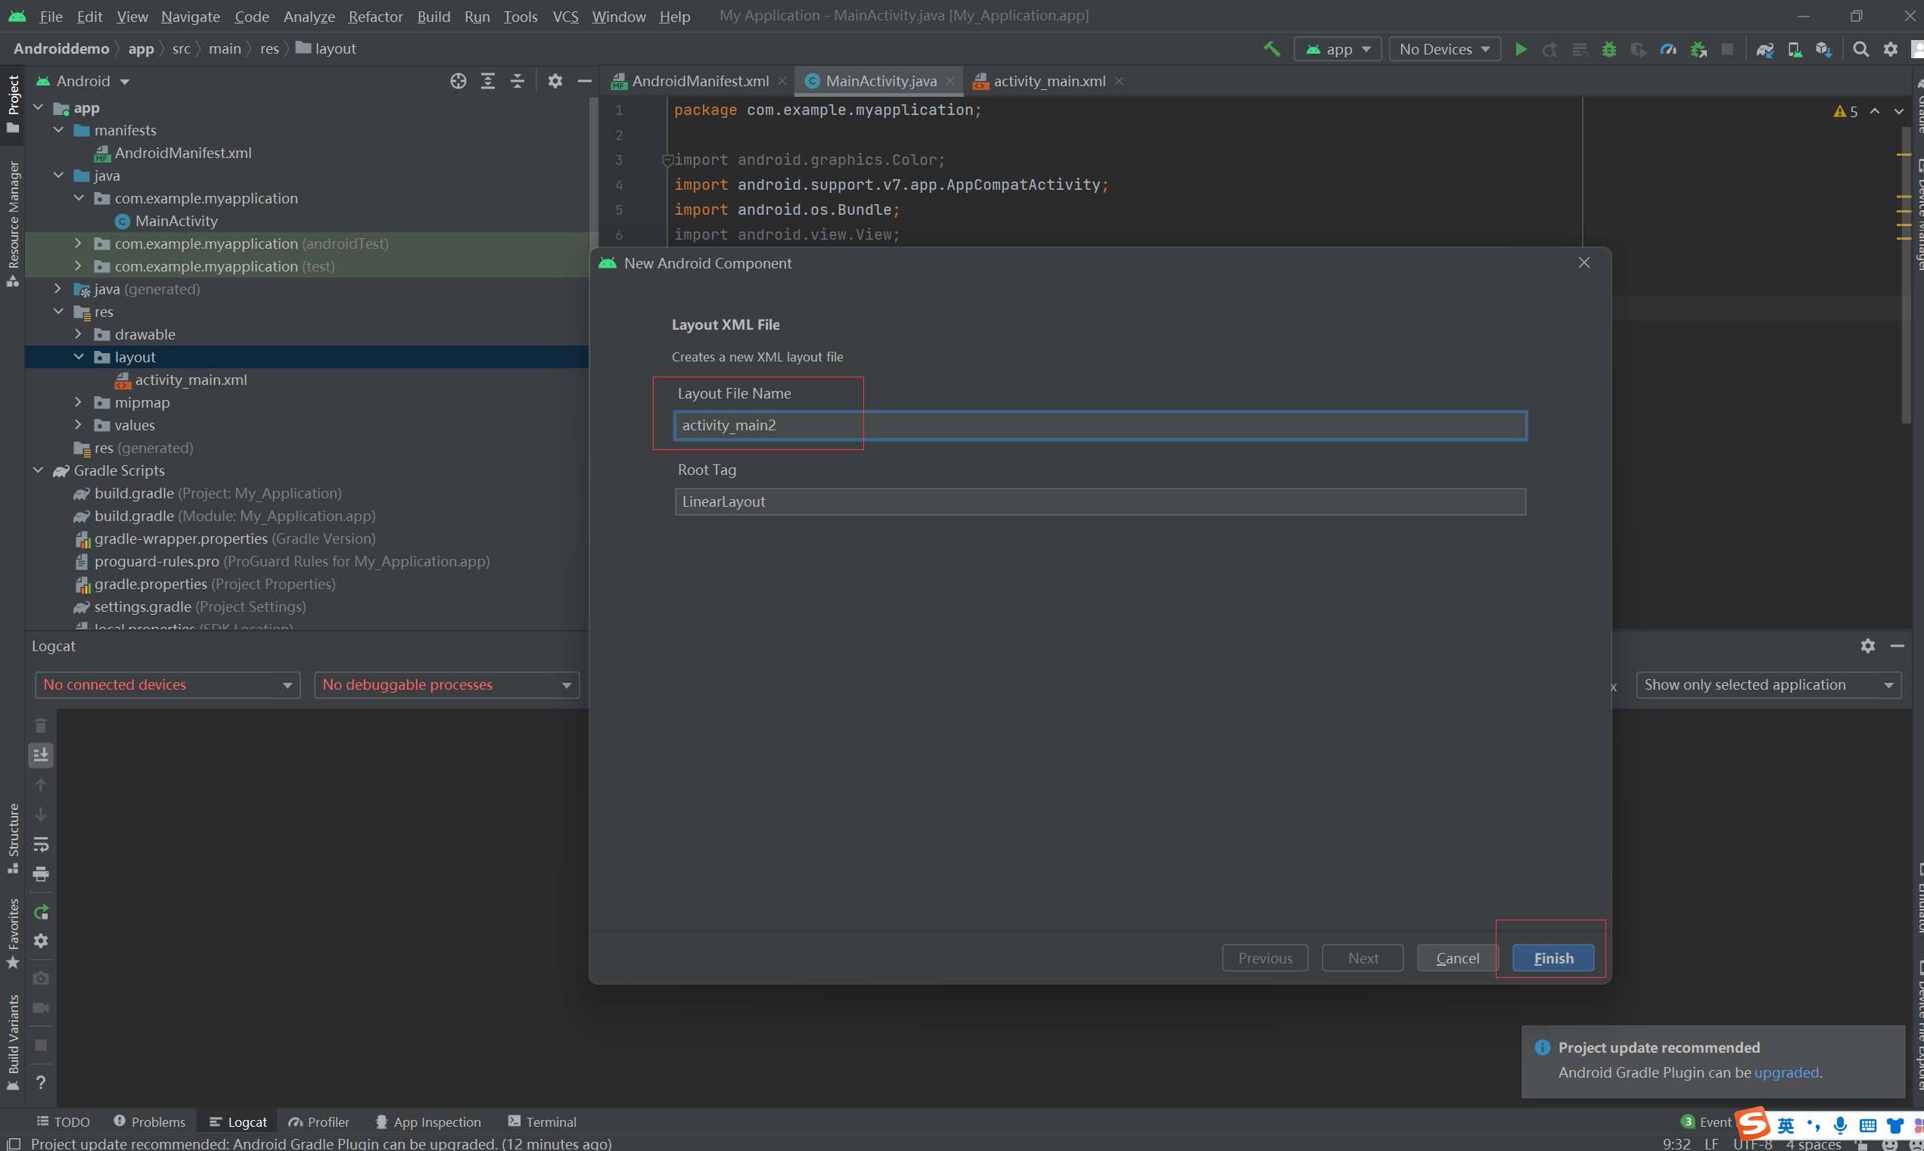The width and height of the screenshot is (1924, 1151).
Task: Open the SDK Manager icon
Action: pos(1823,49)
